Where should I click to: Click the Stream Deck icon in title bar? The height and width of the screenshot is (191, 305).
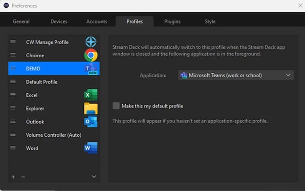(6, 5)
